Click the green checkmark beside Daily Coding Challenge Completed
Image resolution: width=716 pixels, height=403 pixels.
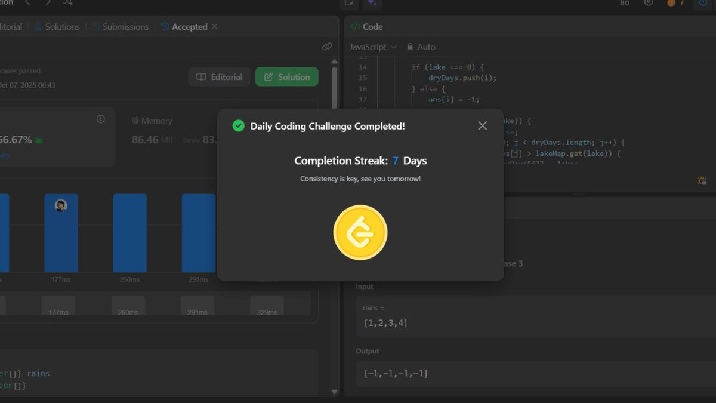[238, 126]
